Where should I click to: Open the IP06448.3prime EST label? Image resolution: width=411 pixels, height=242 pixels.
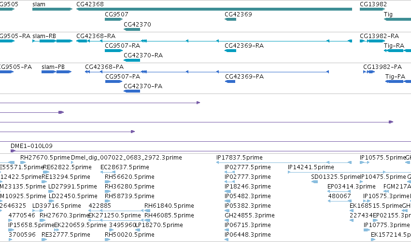click(248, 235)
